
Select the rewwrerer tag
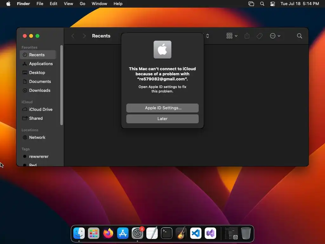tap(38, 156)
